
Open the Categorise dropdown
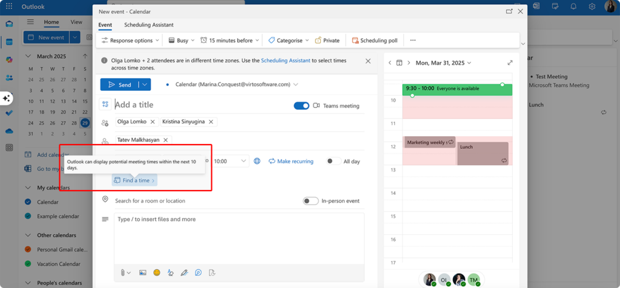(x=288, y=41)
